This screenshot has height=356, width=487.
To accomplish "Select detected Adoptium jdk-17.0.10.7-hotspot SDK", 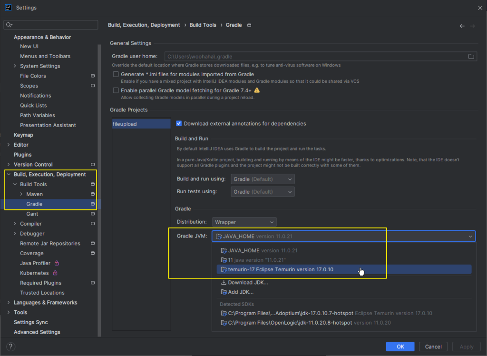I will (x=344, y=313).
